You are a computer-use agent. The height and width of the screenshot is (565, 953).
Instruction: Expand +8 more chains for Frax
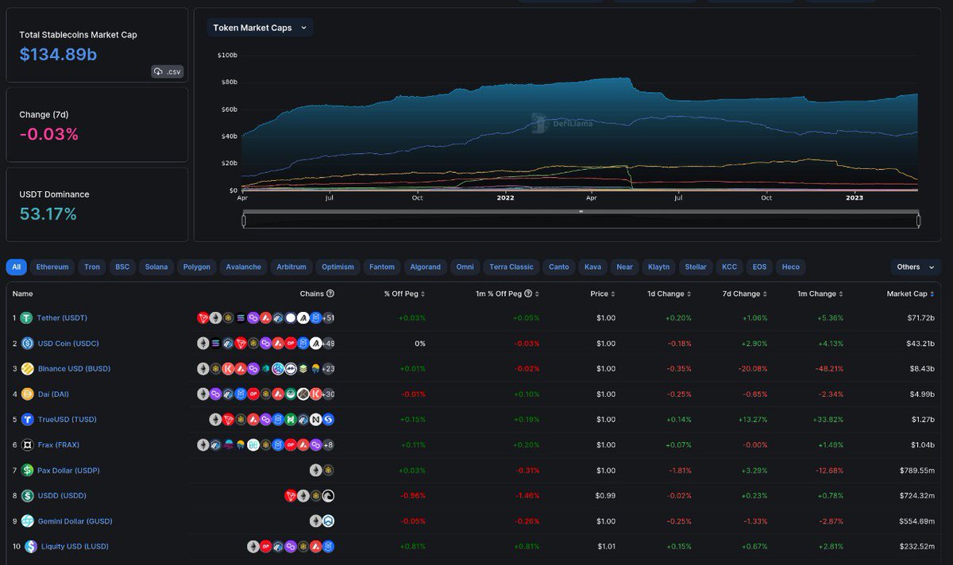329,445
